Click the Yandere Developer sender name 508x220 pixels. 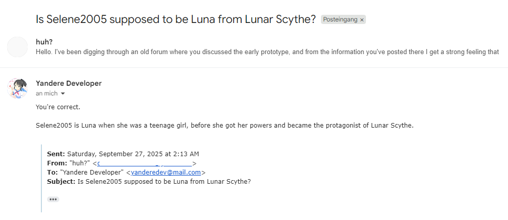(68, 83)
